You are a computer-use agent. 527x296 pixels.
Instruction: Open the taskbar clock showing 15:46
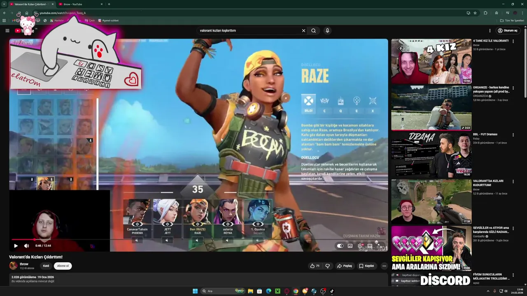coord(517,291)
